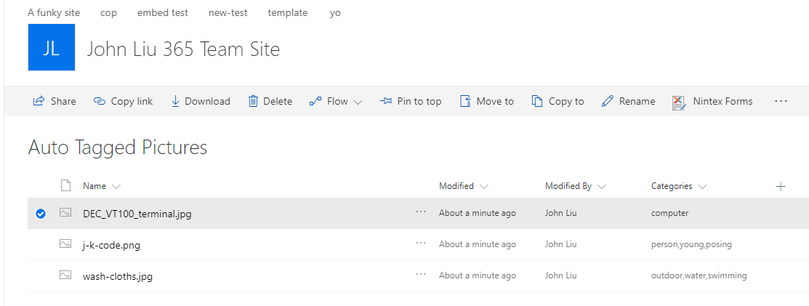Viewport: 809px width, 306px height.
Task: Open the wash-cloths.jpg file
Action: [117, 276]
